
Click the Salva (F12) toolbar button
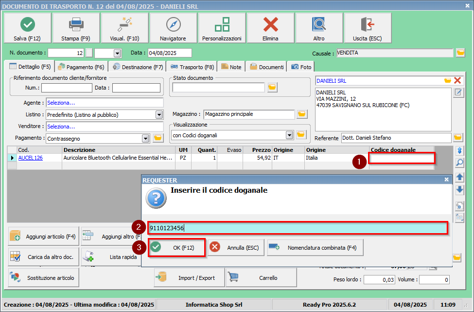[x=27, y=28]
